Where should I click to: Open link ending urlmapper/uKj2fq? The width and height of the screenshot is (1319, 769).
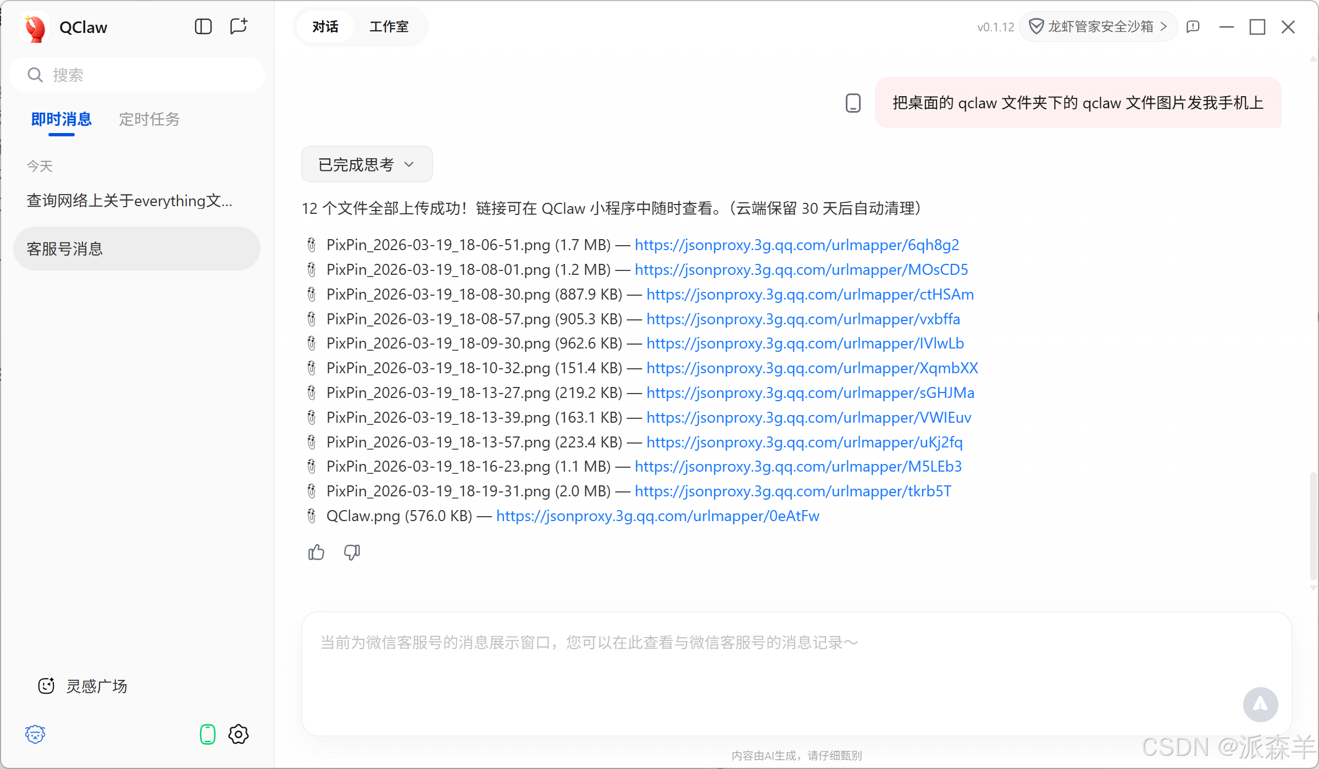(805, 442)
